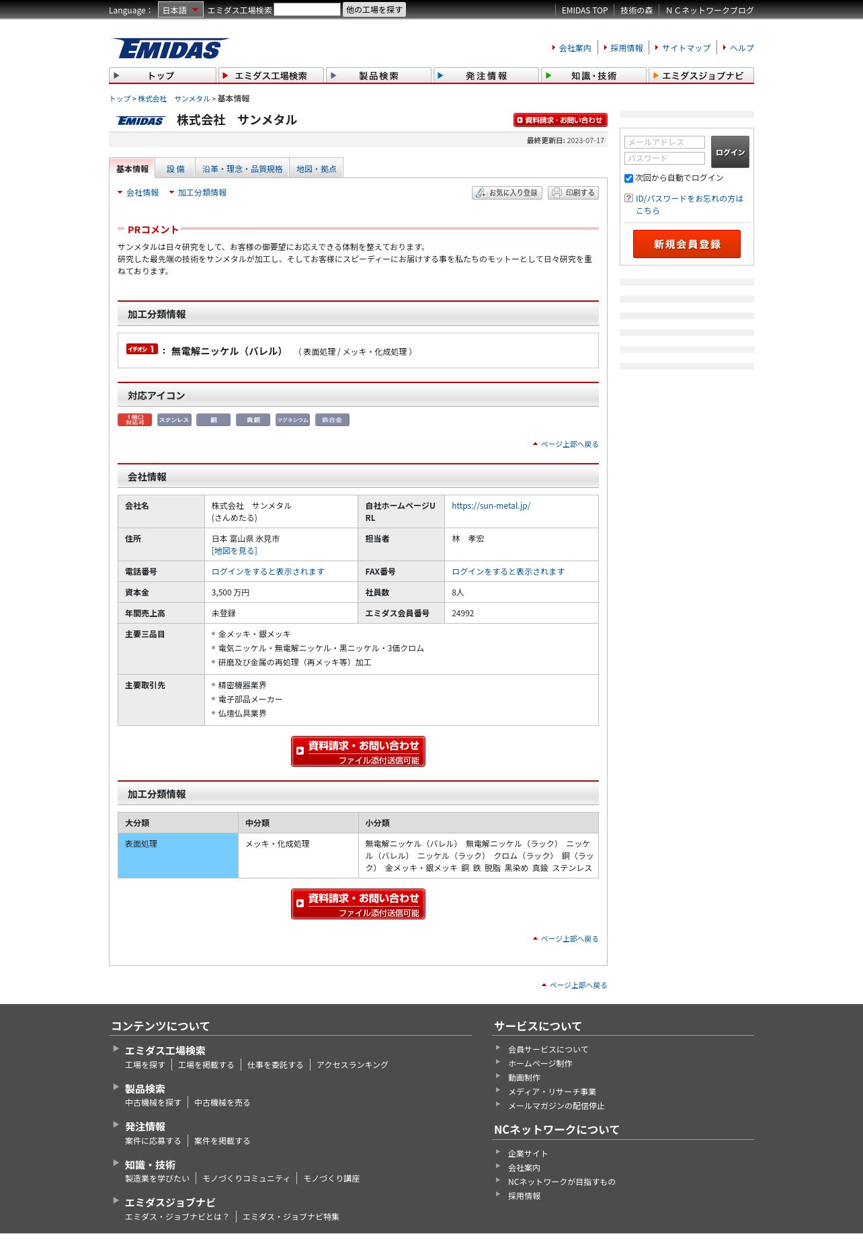Open the エミダスジョブナビ navigation menu
863x1240 pixels.
701,75
